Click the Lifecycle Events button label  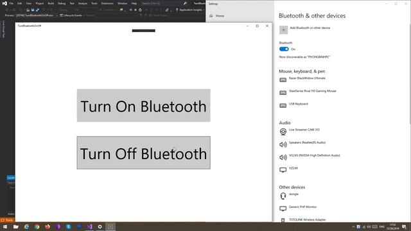coord(73,15)
